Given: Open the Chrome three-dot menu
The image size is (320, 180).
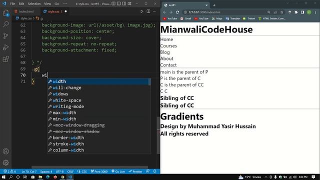Looking at the screenshot, I should click(315, 12).
